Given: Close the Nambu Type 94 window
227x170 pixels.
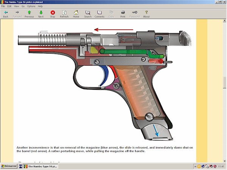Looking at the screenshot, I should click(224, 2).
